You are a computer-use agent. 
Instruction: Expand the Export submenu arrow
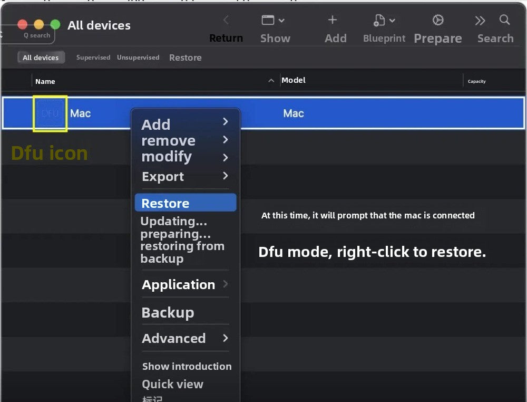pyautogui.click(x=226, y=176)
